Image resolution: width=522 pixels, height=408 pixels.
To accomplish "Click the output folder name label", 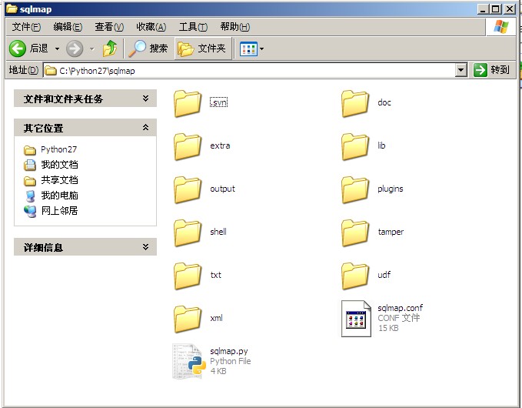I will [x=222, y=189].
